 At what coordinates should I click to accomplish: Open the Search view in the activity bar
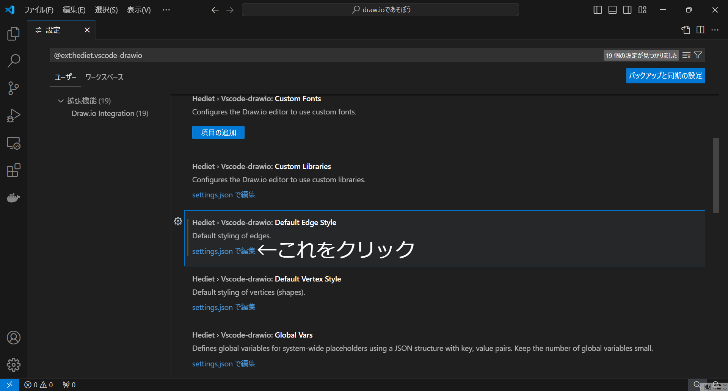tap(13, 61)
